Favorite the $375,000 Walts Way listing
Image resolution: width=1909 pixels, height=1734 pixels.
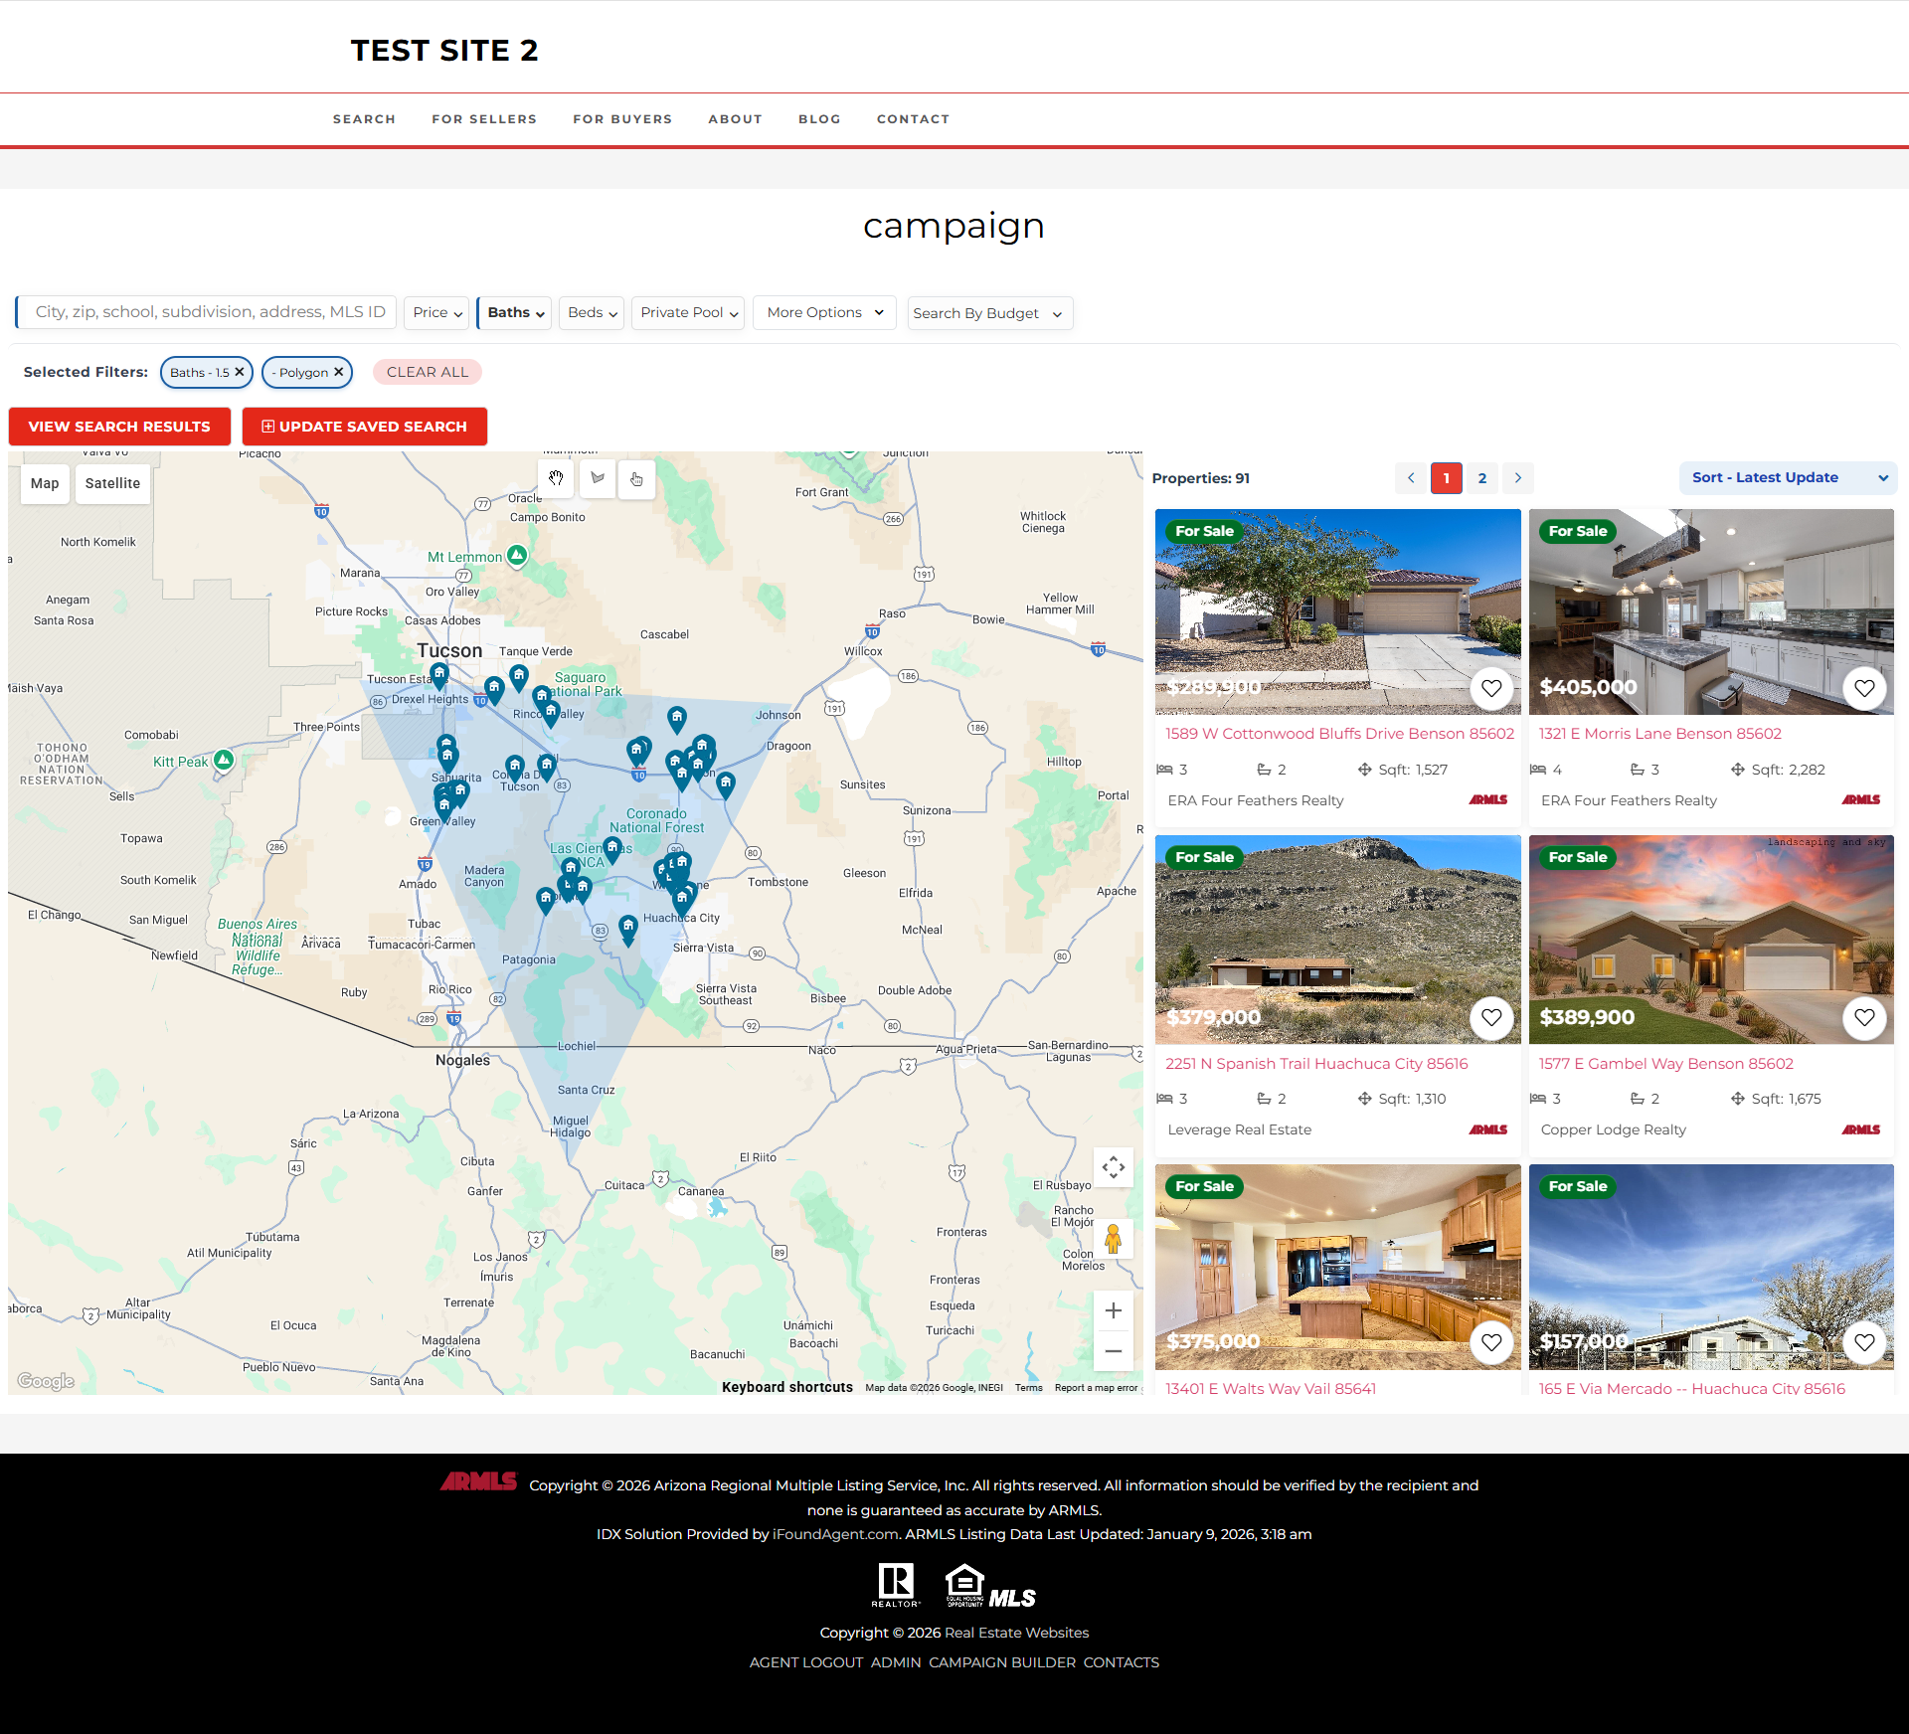click(1491, 1342)
